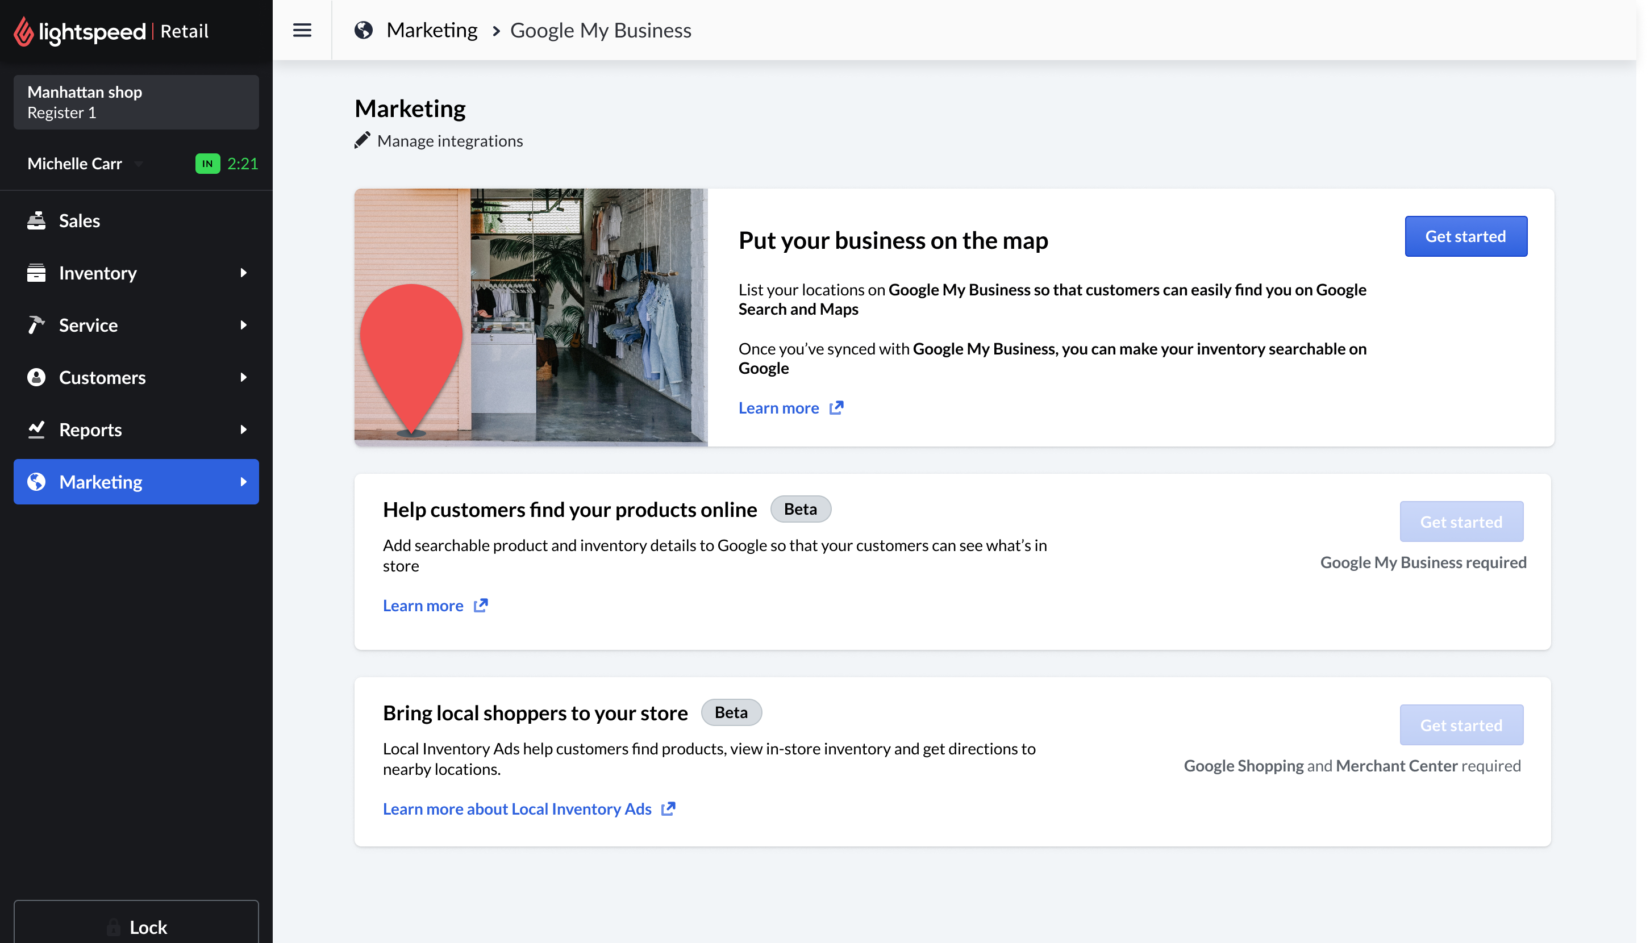Click Get started for business on the map
Viewport: 1650px width, 943px height.
pos(1466,236)
